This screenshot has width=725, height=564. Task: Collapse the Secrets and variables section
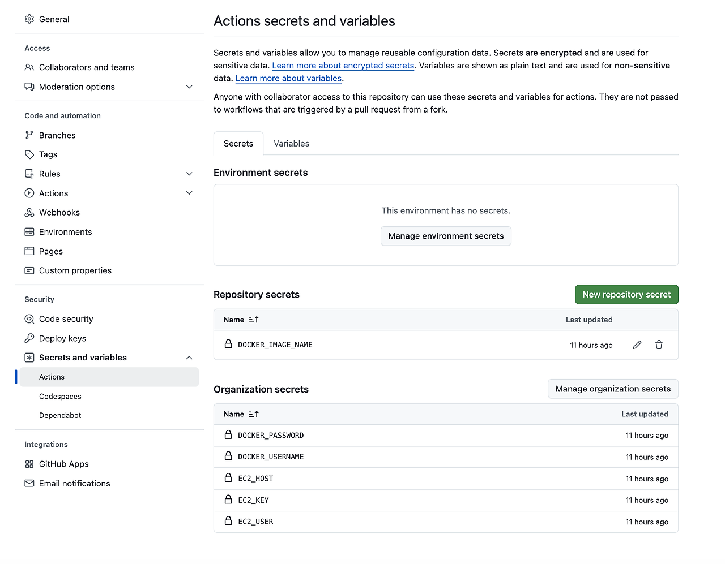pos(189,358)
